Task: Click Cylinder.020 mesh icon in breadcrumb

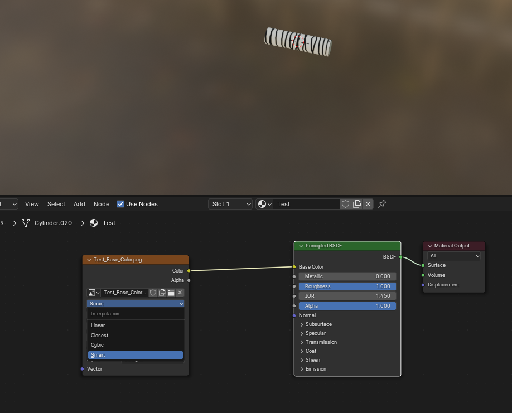Action: point(26,223)
